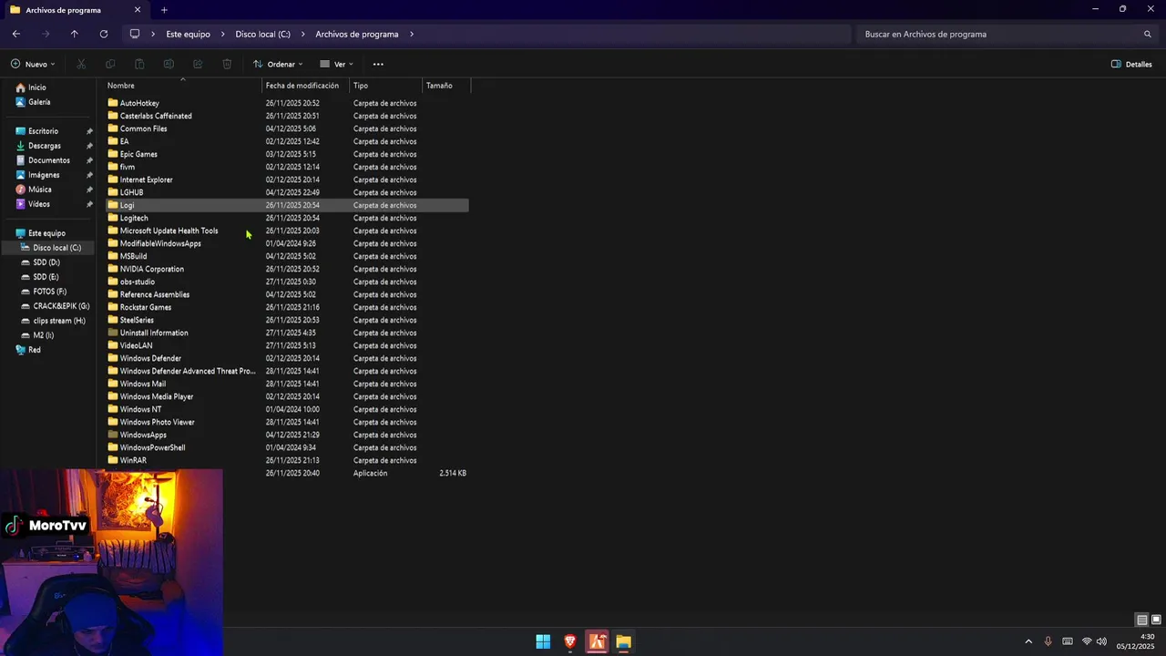This screenshot has height=656, width=1166.
Task: Open the Ordenar sort dropdown
Action: click(x=278, y=64)
